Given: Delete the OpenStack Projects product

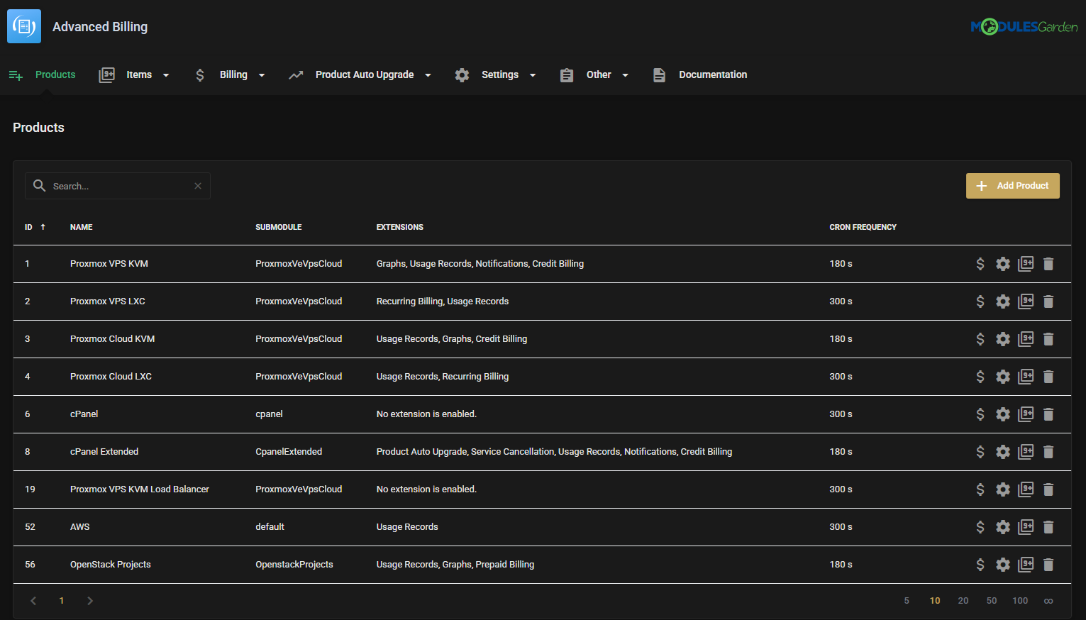Looking at the screenshot, I should click(1048, 565).
